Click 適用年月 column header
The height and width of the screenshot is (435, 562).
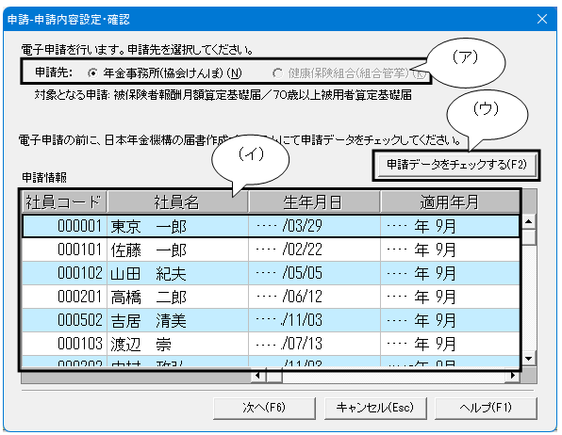pyautogui.click(x=450, y=202)
